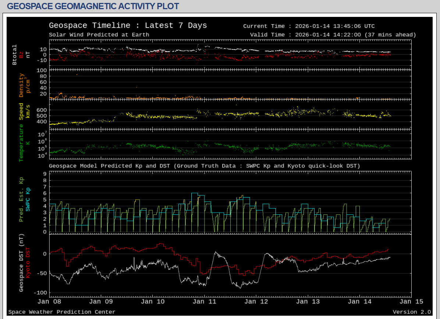Screen dimensions: 440x319
Task: Click the Jan 08 date on the time axis
Action: (50, 302)
